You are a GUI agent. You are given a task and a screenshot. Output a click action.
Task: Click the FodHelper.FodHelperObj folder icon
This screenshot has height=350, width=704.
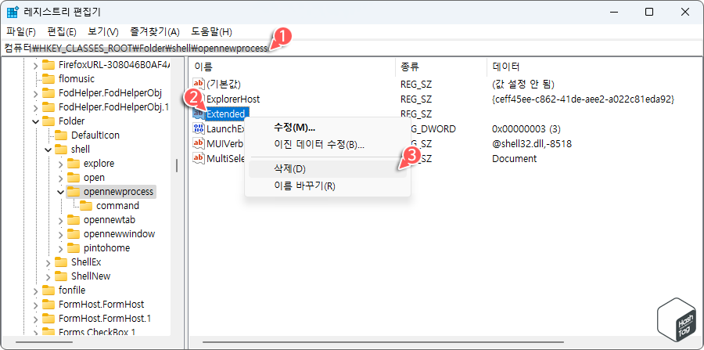(48, 93)
